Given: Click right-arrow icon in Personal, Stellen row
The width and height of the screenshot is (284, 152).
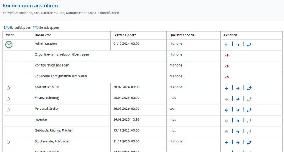Looking at the screenshot, I should click(x=238, y=110).
